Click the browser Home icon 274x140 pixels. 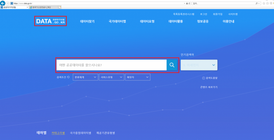[264, 3]
